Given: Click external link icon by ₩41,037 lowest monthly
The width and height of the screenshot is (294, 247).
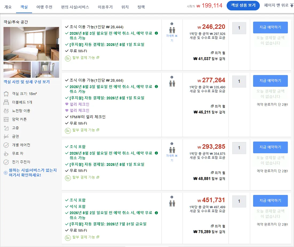Looking at the screenshot, I should (212, 53).
